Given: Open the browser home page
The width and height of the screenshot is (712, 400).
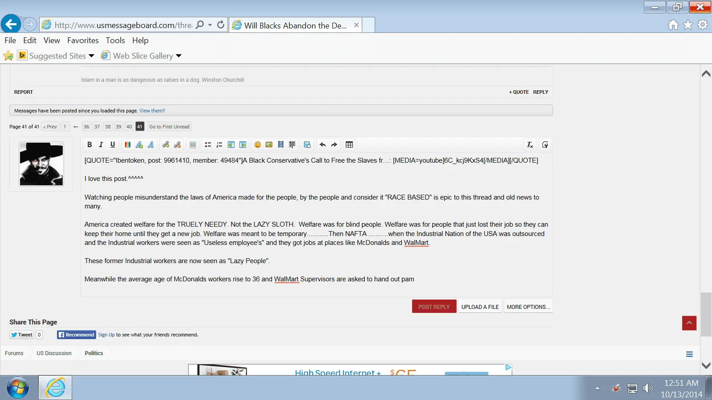Looking at the screenshot, I should click(673, 25).
